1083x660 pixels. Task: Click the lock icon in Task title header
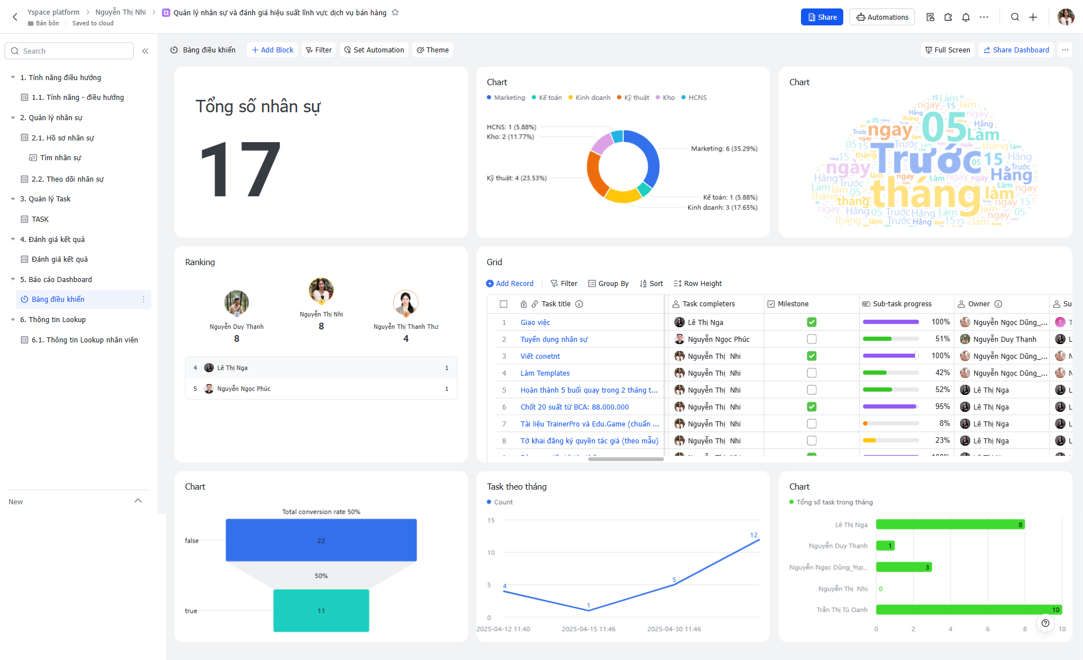[523, 303]
